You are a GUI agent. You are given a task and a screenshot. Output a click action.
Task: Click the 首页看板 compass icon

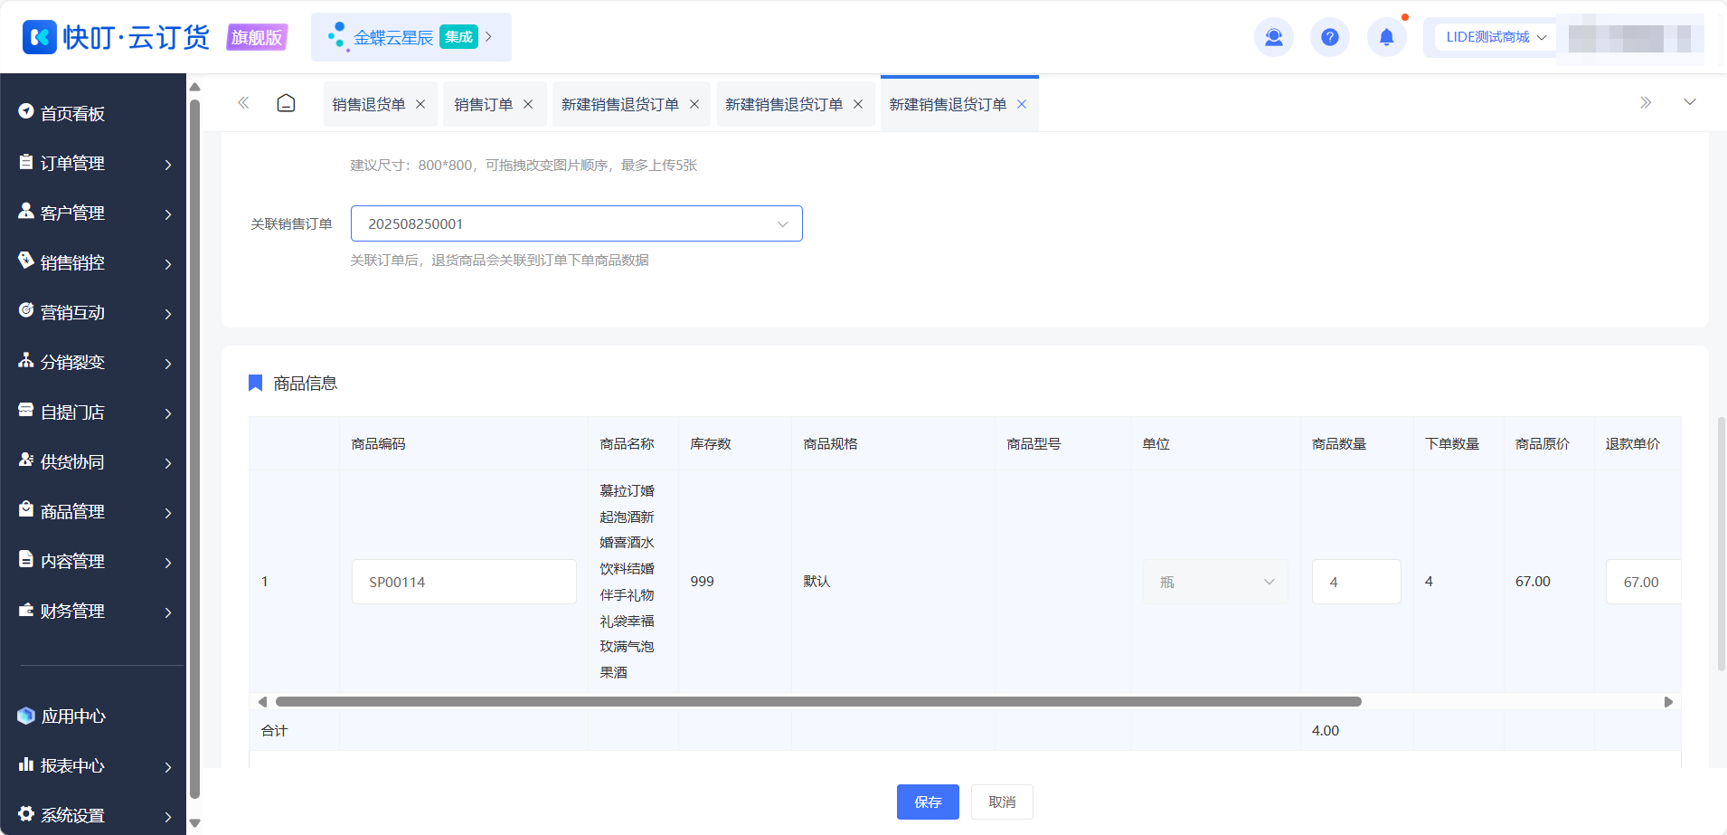point(26,111)
